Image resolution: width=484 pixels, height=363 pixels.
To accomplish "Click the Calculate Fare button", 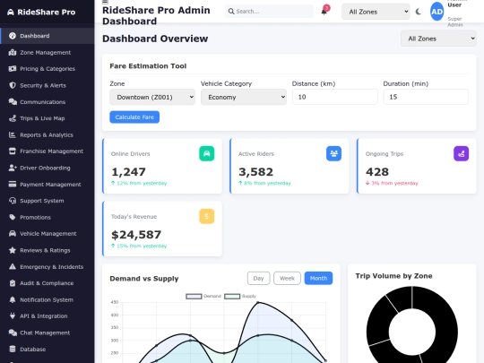I will pyautogui.click(x=134, y=117).
